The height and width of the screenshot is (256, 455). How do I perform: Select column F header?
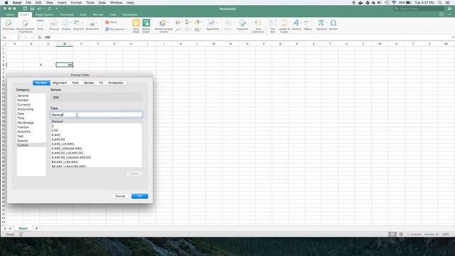pyautogui.click(x=98, y=44)
